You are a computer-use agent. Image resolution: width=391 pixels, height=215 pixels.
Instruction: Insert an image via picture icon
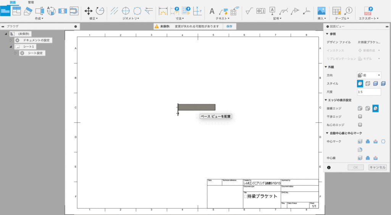[x=322, y=11]
